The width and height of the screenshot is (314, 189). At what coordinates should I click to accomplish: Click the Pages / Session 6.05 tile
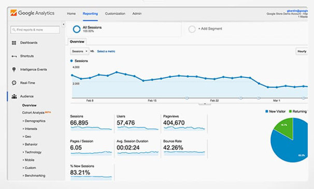pyautogui.click(x=91, y=148)
